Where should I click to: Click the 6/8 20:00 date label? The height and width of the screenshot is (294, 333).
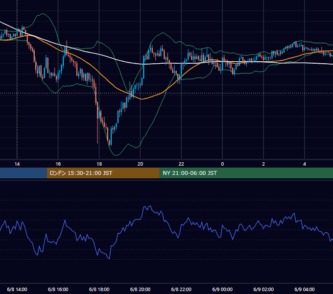coord(140,289)
